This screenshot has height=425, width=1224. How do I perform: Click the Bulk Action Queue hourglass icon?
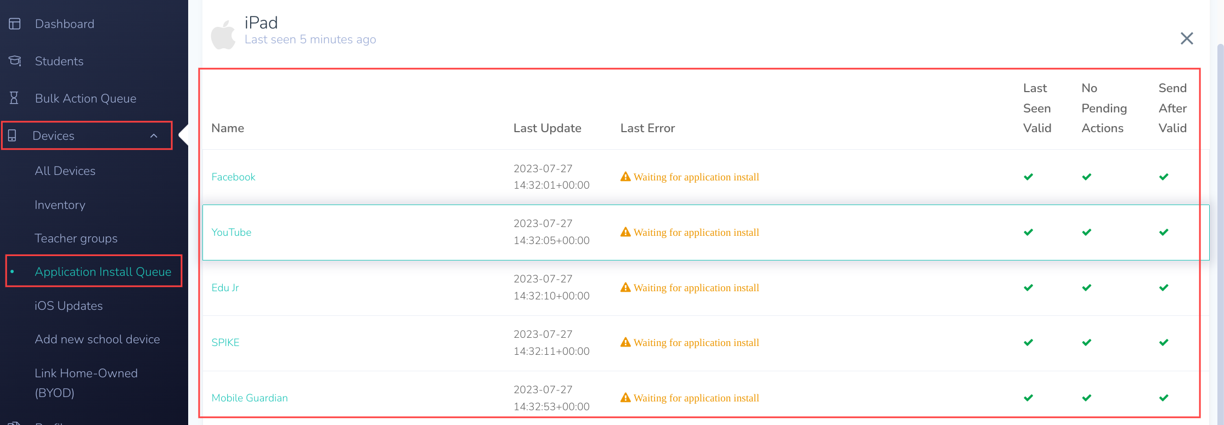14,98
